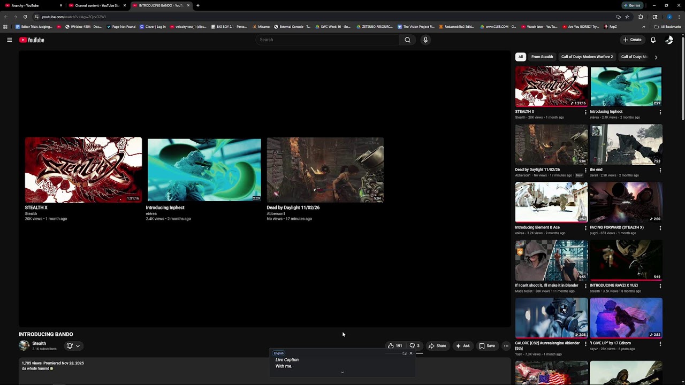Open the Stealth channel name link
685x385 pixels.
pyautogui.click(x=39, y=343)
